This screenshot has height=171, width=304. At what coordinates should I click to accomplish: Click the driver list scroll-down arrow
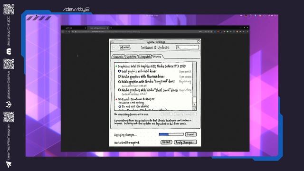pos(194,108)
